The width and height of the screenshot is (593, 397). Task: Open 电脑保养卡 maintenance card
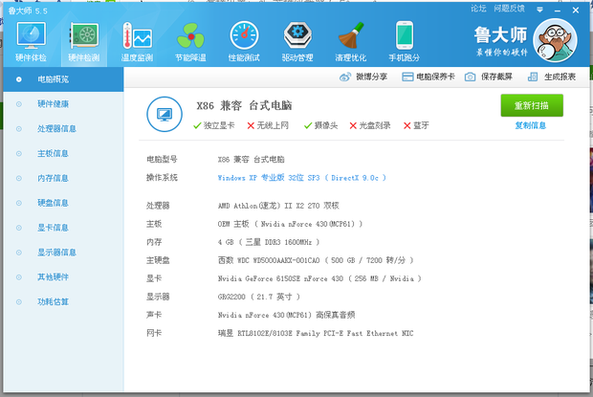click(428, 77)
